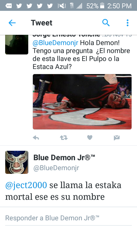Open @BlueDemonjr mention link in tweet
The image size is (137, 228).
pos(55,43)
